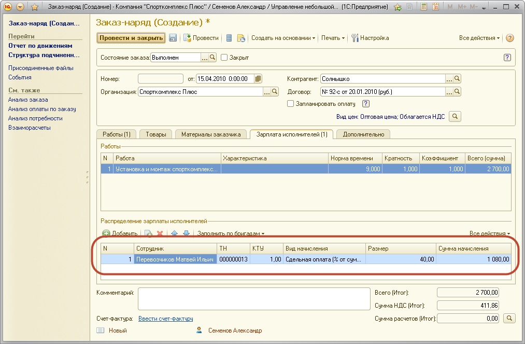Open the Дополнительно tab
Viewport: 525px width, 344px height.
point(363,134)
